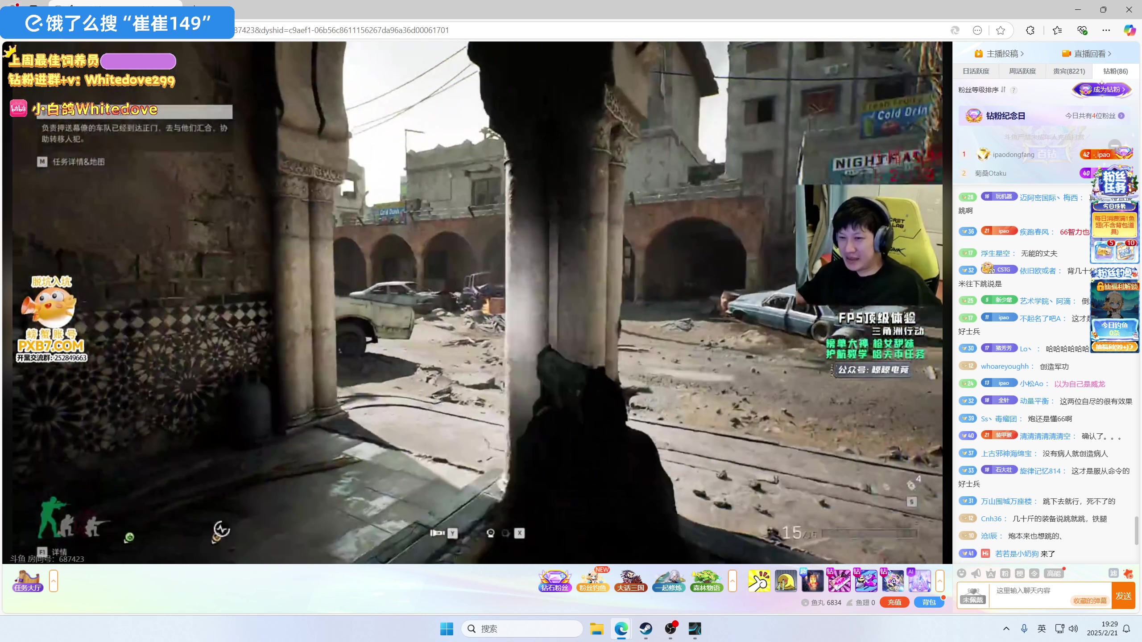Launch the 大话三国 game shortcut

631,580
